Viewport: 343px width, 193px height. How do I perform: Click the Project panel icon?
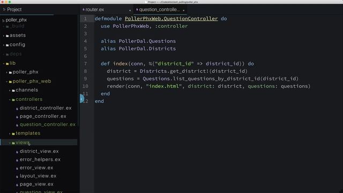coord(4,10)
